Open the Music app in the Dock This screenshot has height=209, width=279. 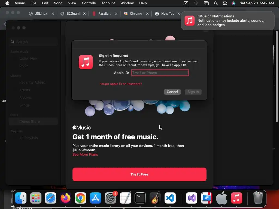236,198
